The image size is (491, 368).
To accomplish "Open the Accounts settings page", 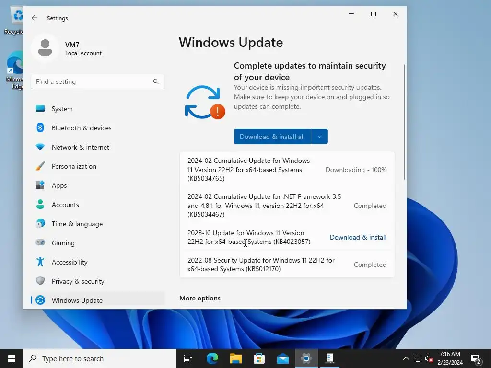I will (98, 204).
